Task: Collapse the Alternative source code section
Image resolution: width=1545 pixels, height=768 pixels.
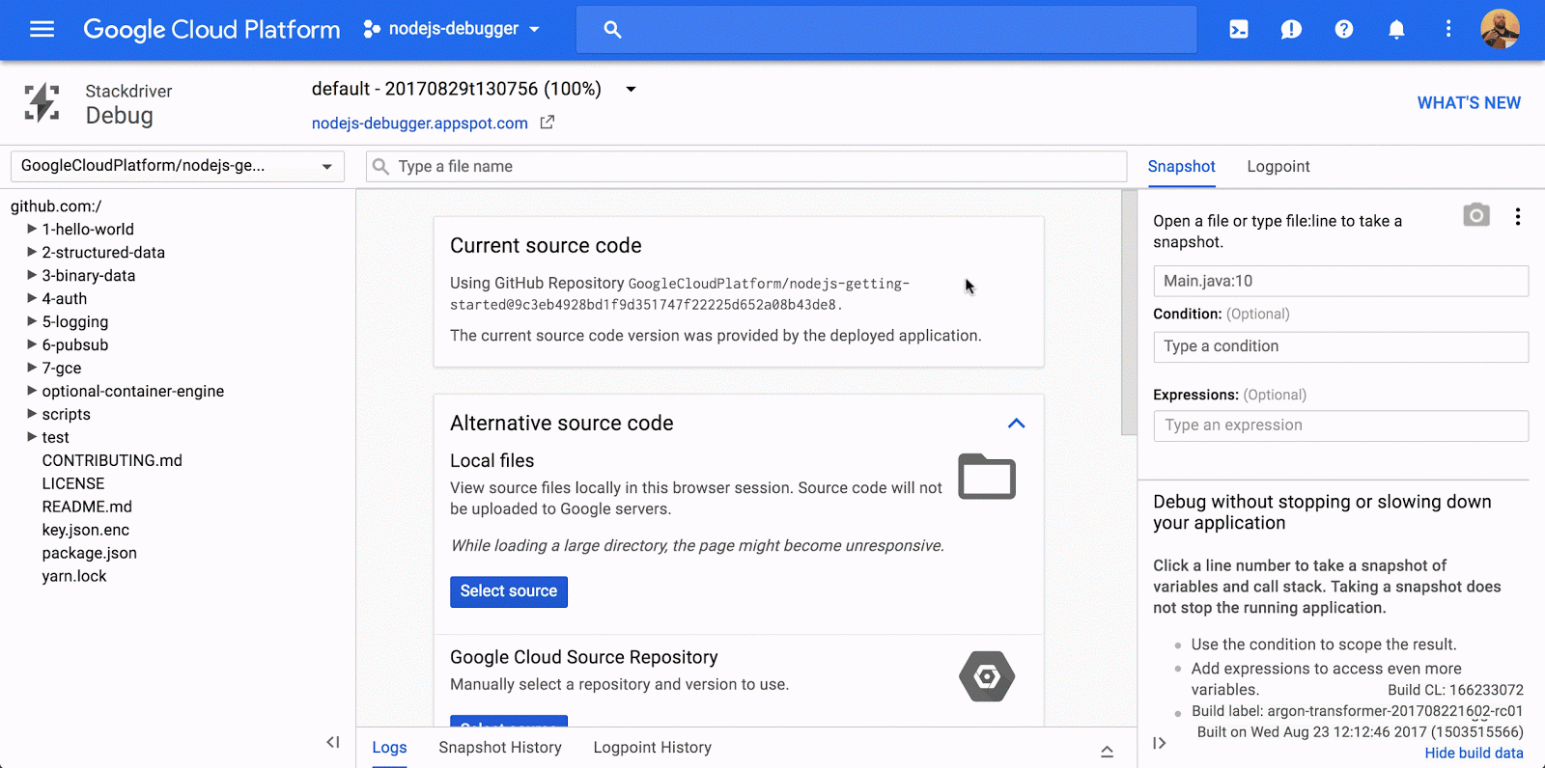Action: 1016,424
